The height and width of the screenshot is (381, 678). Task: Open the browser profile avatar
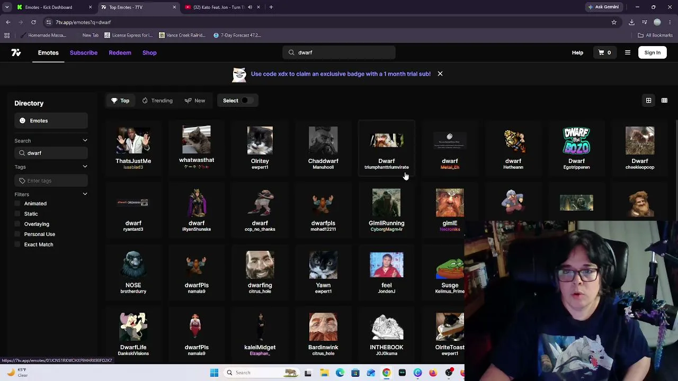[657, 22]
